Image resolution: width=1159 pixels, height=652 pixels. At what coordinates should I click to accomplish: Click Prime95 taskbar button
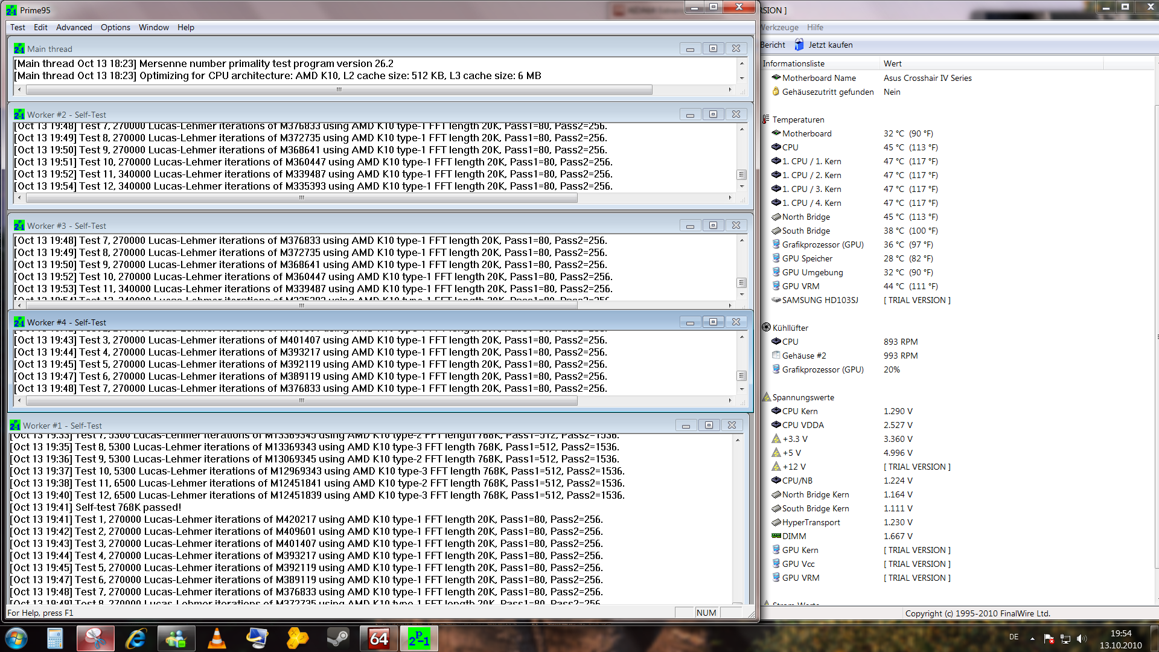pos(419,638)
